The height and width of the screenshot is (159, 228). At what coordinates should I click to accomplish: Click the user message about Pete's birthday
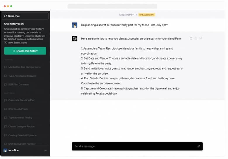[125, 25]
